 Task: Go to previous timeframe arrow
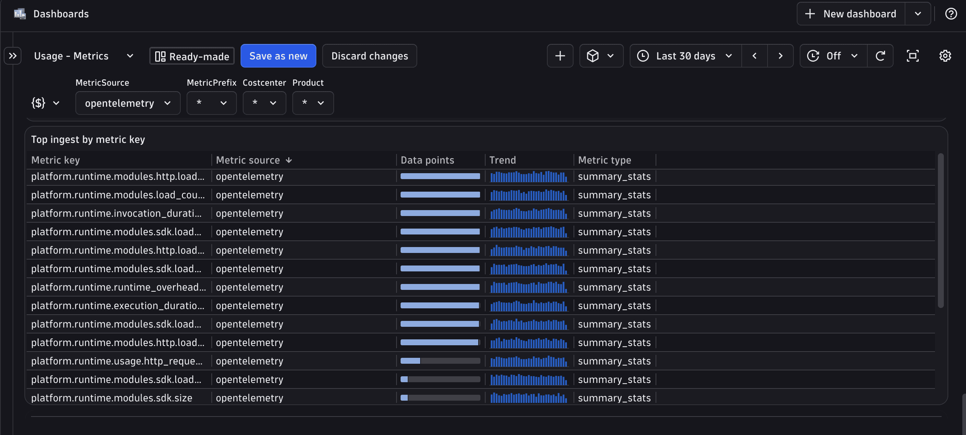[x=755, y=56]
